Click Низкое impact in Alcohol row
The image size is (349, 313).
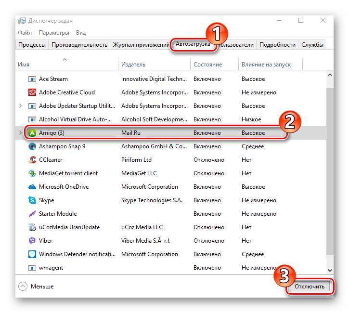click(x=251, y=119)
